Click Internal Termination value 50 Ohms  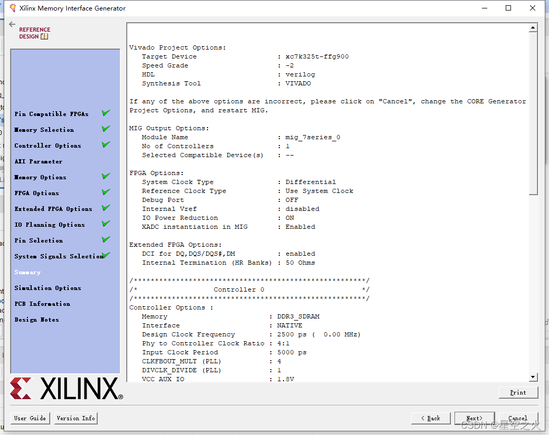300,263
